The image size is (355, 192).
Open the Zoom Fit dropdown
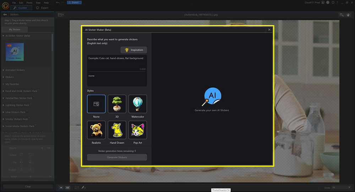click(x=342, y=187)
